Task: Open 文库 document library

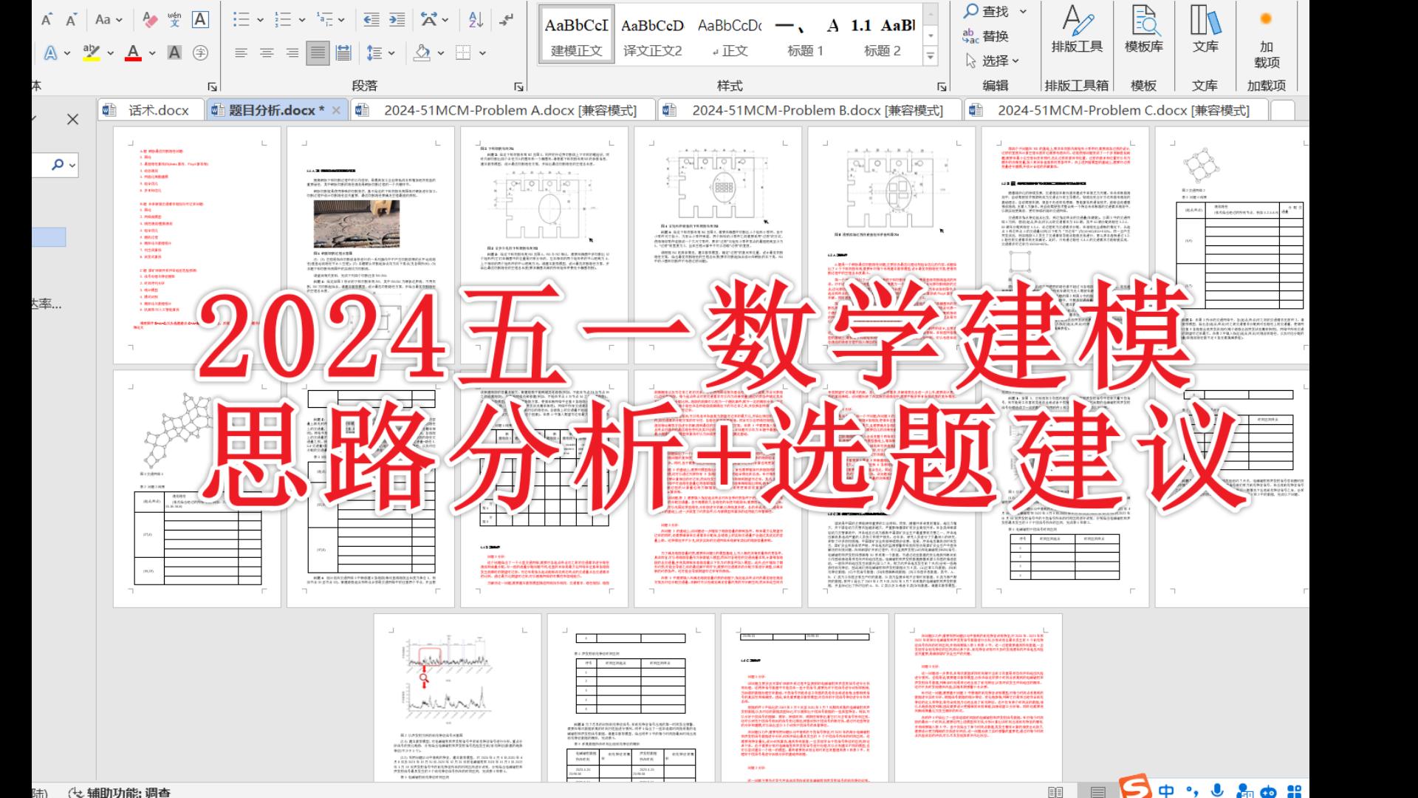Action: pos(1205,30)
